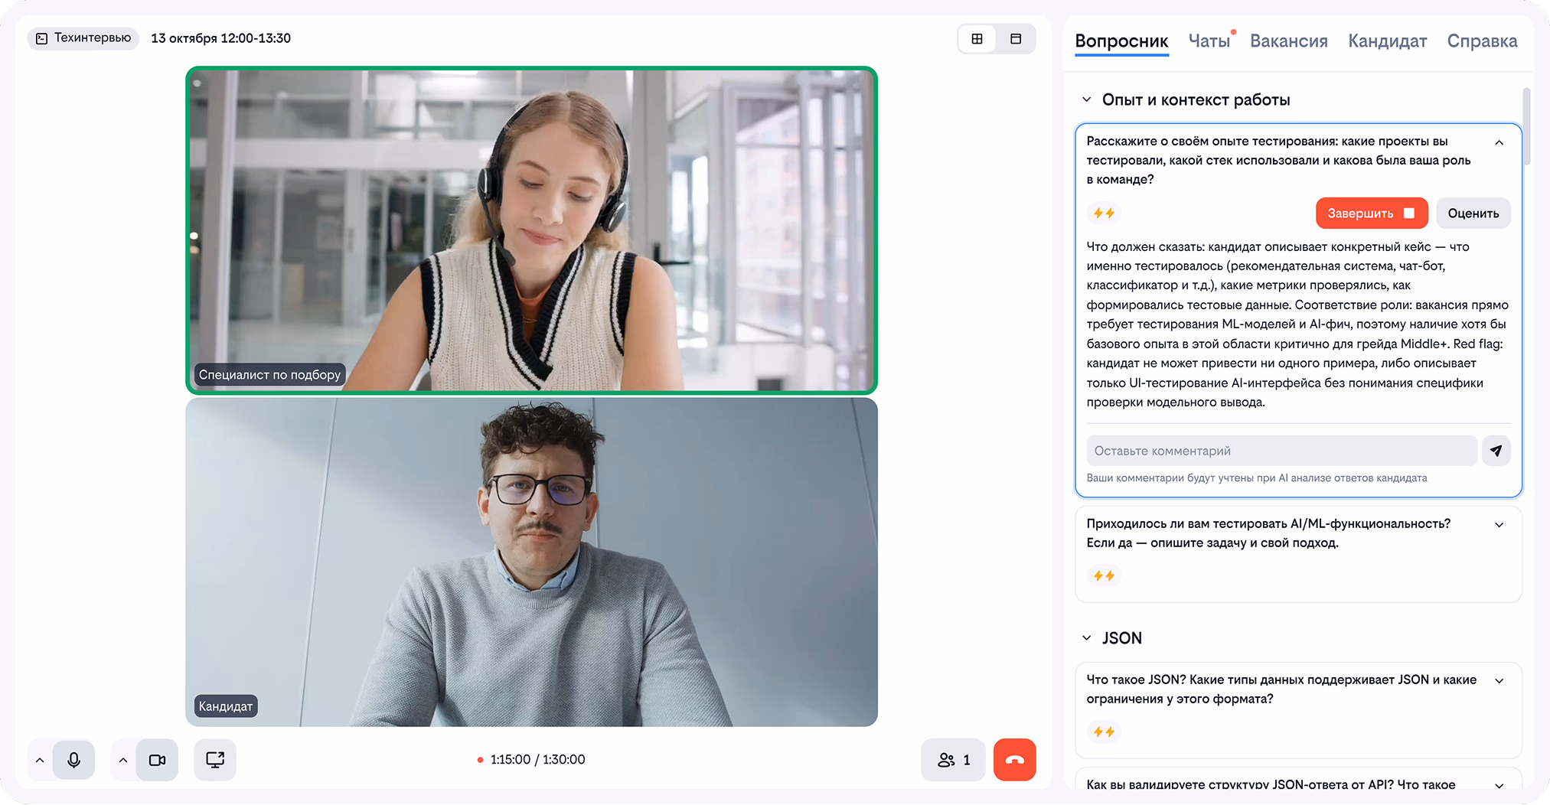Screen dimensions: 1550x805
Task: Open camera options chevron
Action: click(x=123, y=760)
